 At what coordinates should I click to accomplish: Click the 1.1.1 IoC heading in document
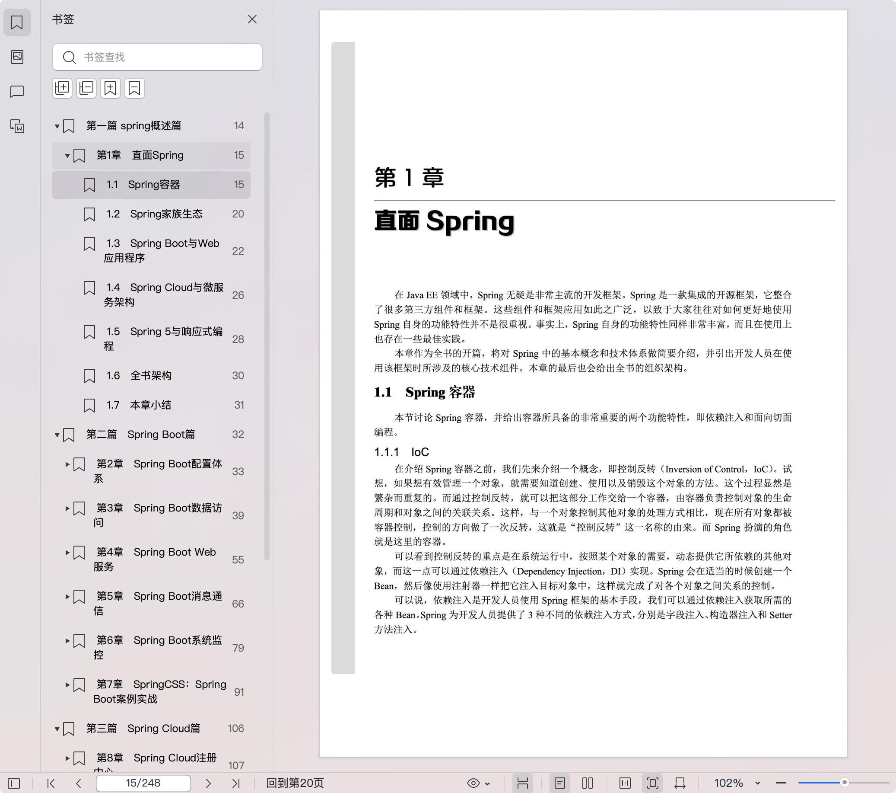pyautogui.click(x=401, y=452)
